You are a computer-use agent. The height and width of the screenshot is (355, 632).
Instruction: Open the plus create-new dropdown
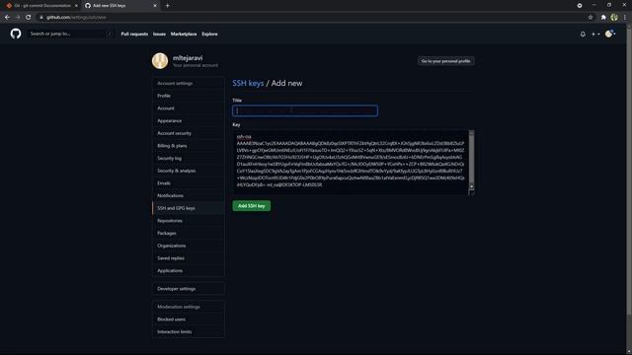click(595, 35)
